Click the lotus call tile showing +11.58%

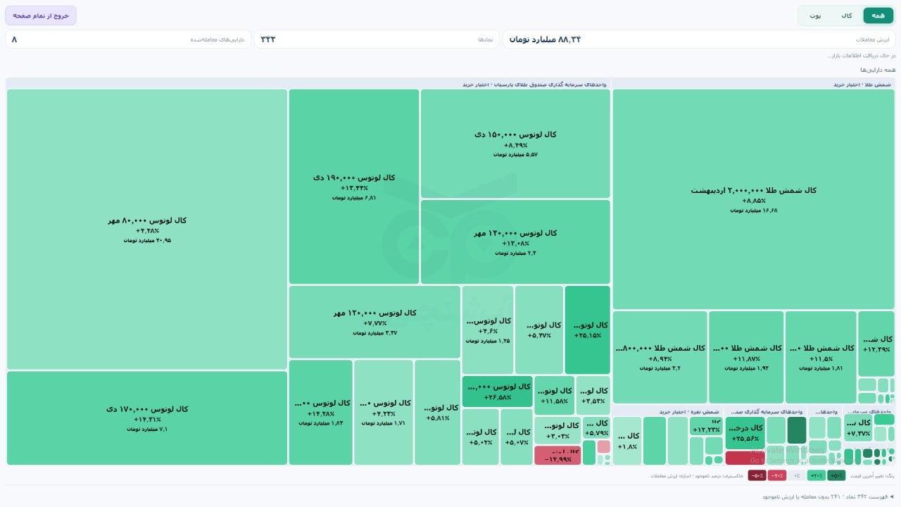pyautogui.click(x=554, y=395)
